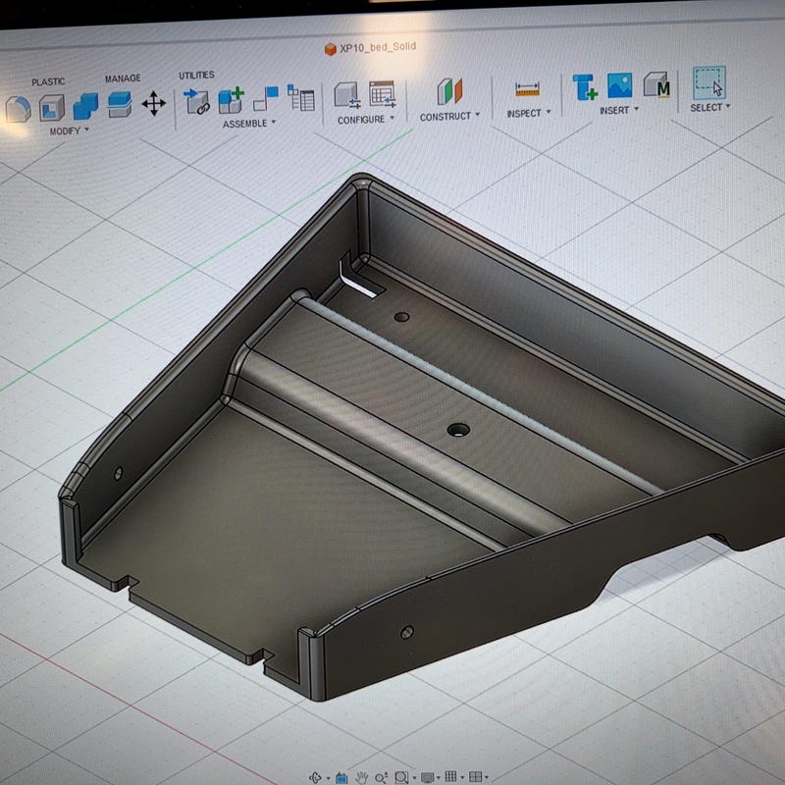
Task: Open the INSPECT menu
Action: [x=529, y=113]
